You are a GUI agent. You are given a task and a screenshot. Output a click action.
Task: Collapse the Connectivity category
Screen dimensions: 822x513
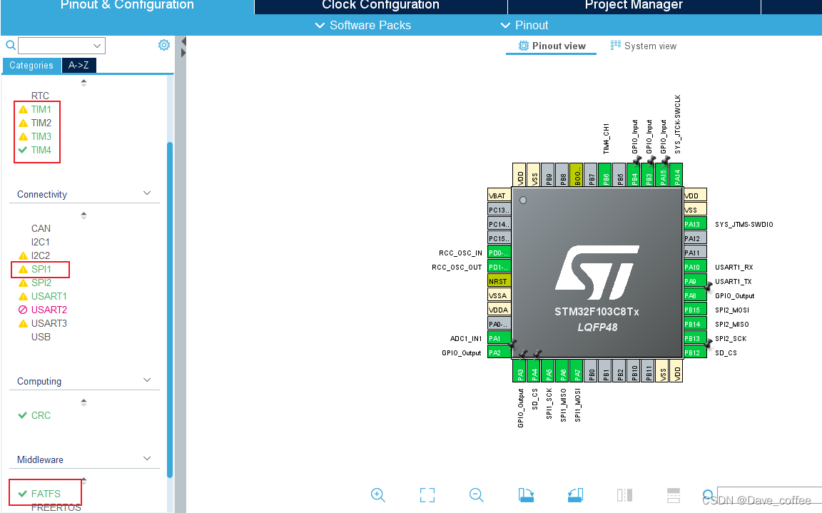146,193
